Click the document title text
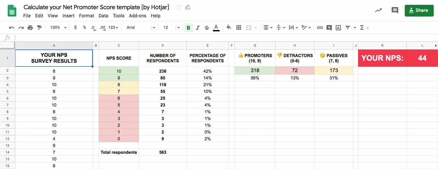 [96, 7]
